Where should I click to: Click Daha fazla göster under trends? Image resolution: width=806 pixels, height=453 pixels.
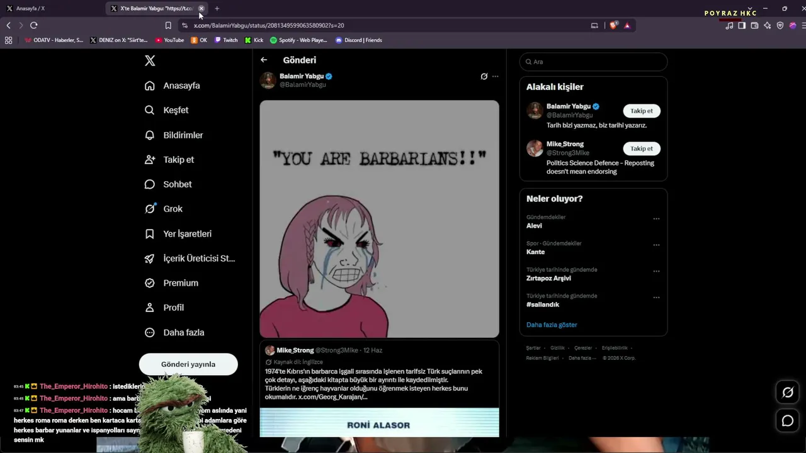point(552,325)
